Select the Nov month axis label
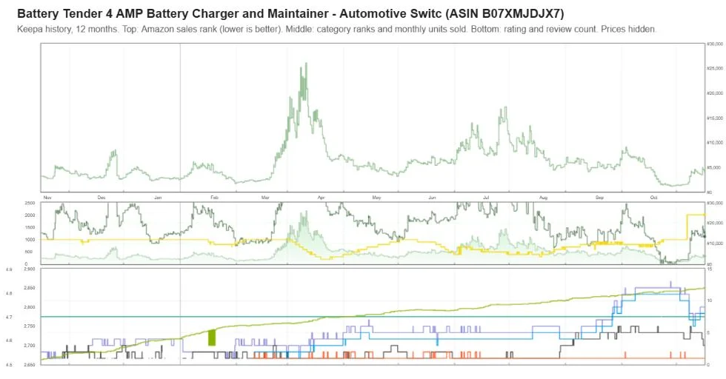726x379 pixels. (47, 198)
